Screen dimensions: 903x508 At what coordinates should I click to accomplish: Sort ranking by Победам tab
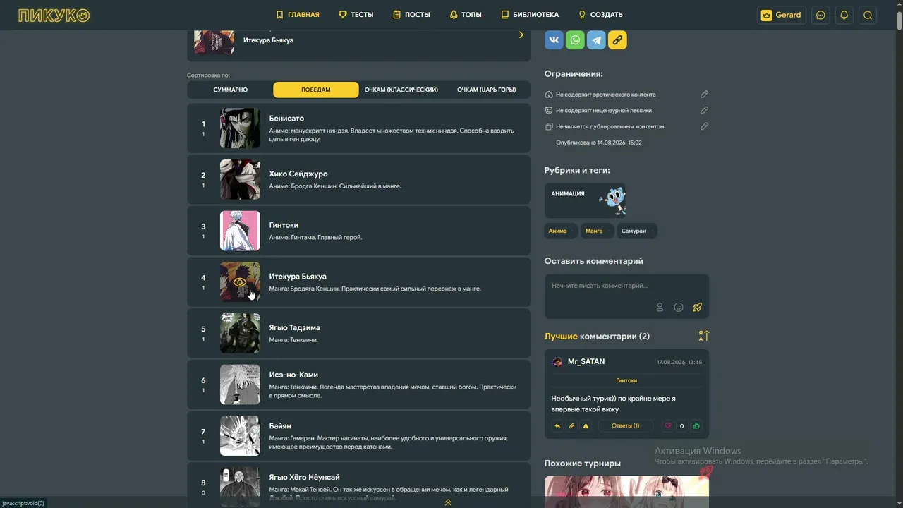(316, 90)
